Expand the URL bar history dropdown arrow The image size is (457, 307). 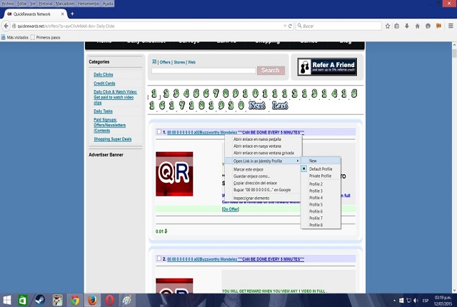(279, 26)
